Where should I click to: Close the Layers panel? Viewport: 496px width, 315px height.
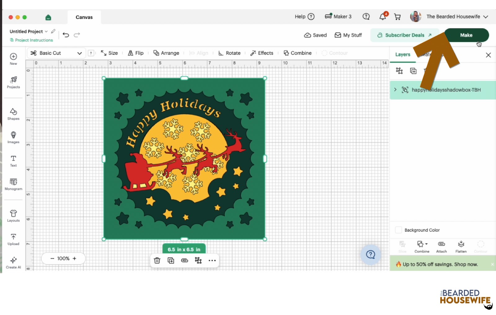coord(488,55)
